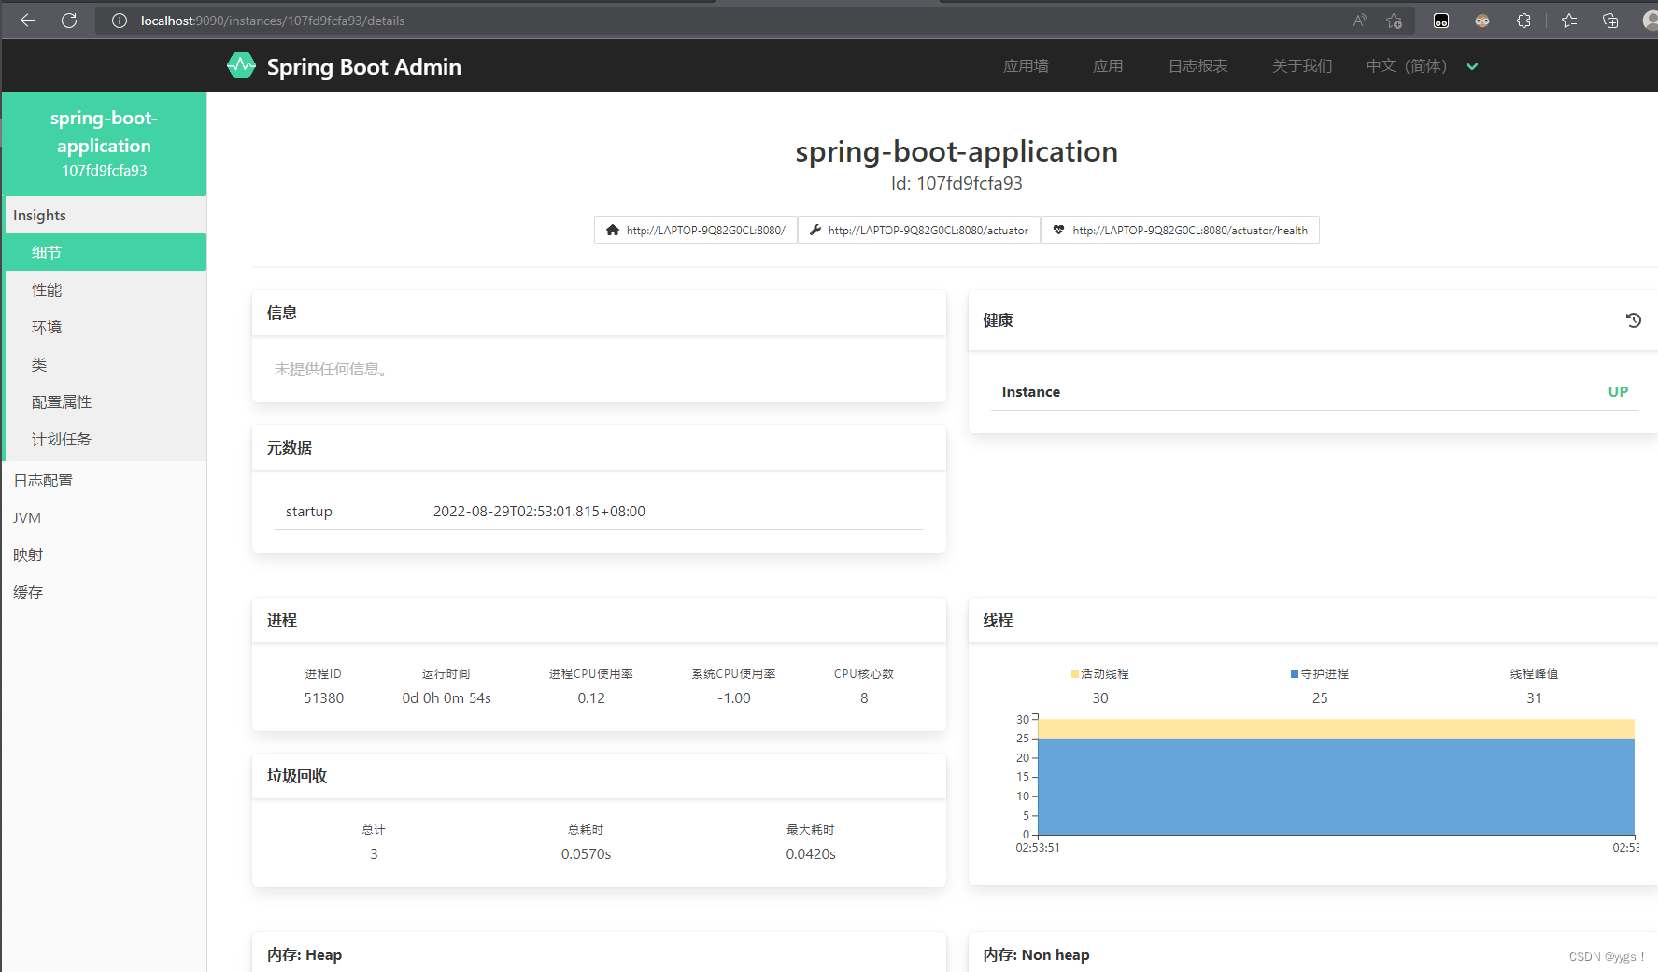Expand the language dropdown chevron
Image resolution: width=1658 pixels, height=972 pixels.
[1472, 66]
